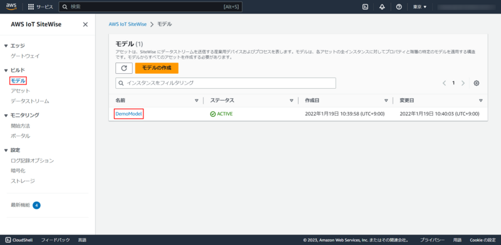Open the DemoModel link
Viewport: 501px width, 245px height.
[129, 114]
